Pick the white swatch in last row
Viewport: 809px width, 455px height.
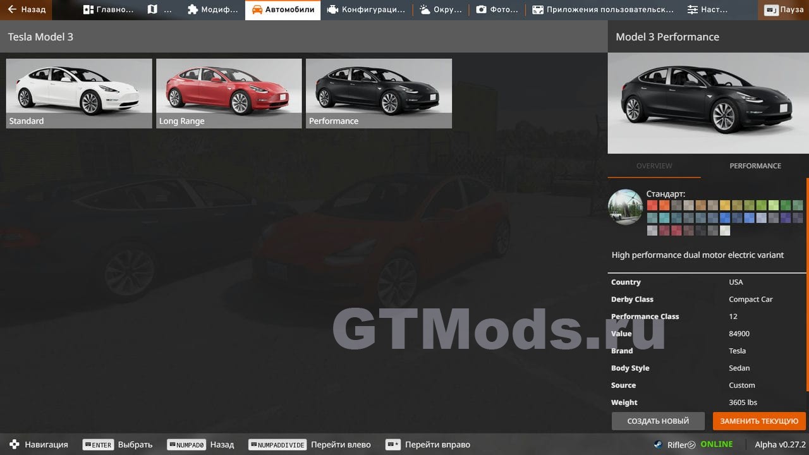pos(725,230)
